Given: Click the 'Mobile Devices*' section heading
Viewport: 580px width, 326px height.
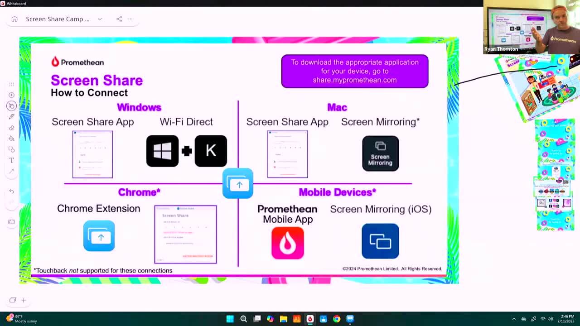Looking at the screenshot, I should [x=337, y=192].
